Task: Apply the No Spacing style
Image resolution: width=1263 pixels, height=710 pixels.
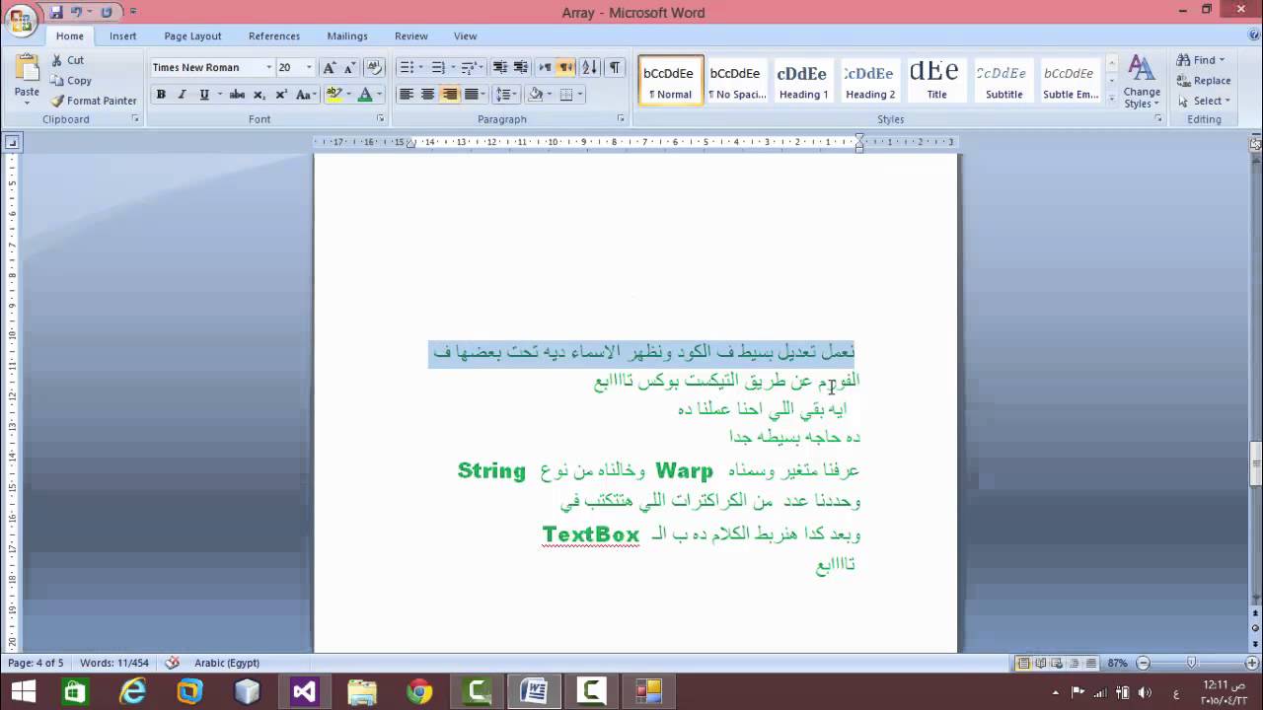Action: (736, 81)
